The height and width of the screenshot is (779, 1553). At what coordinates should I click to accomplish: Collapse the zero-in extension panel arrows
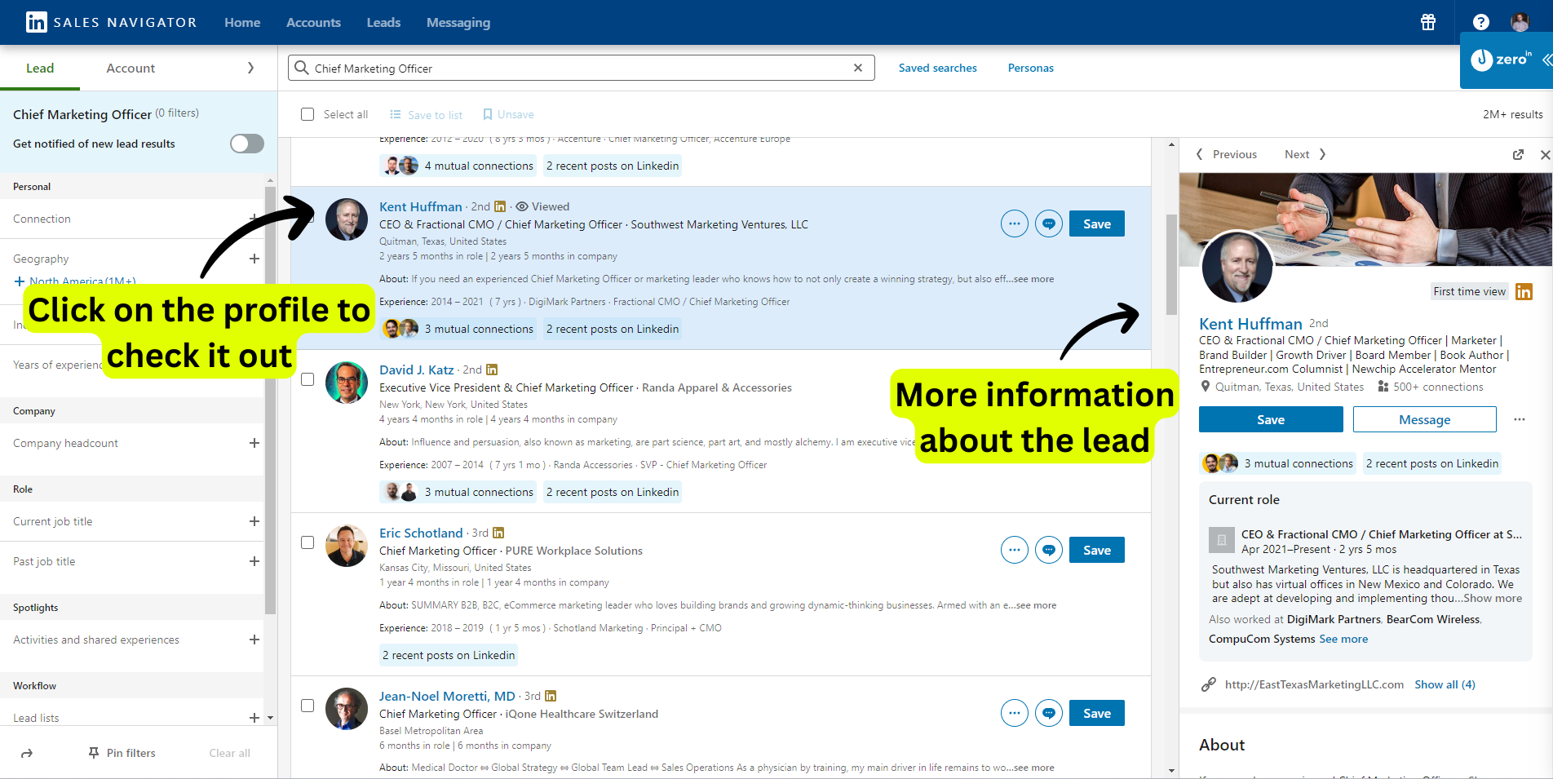click(x=1546, y=60)
